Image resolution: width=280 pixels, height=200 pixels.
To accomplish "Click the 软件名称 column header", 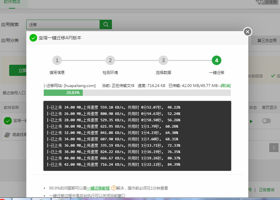I will coord(11,107).
